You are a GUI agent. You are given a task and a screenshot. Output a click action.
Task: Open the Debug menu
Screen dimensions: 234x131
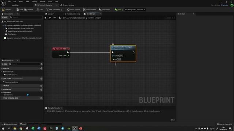[34, 1]
